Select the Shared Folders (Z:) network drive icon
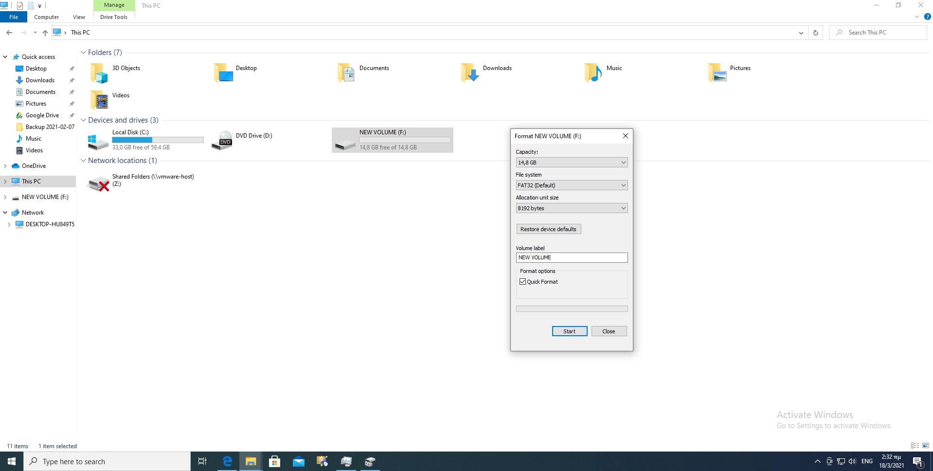 pyautogui.click(x=98, y=184)
